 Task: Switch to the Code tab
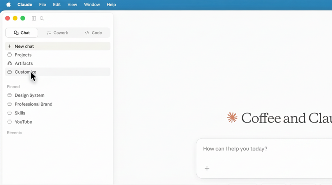click(x=93, y=33)
